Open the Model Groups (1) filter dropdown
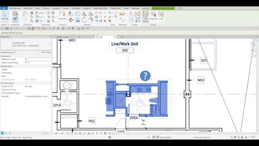 click(x=40, y=52)
